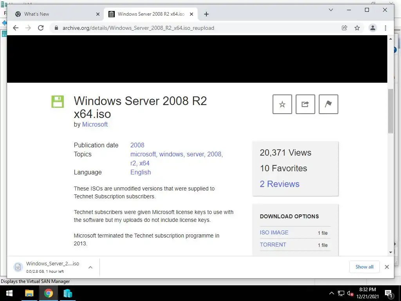401x301 pixels.
Task: Bookmark this tab with the star icon
Action: [x=357, y=28]
